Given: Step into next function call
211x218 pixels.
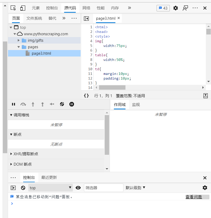Looking at the screenshot, I should (x=33, y=104).
